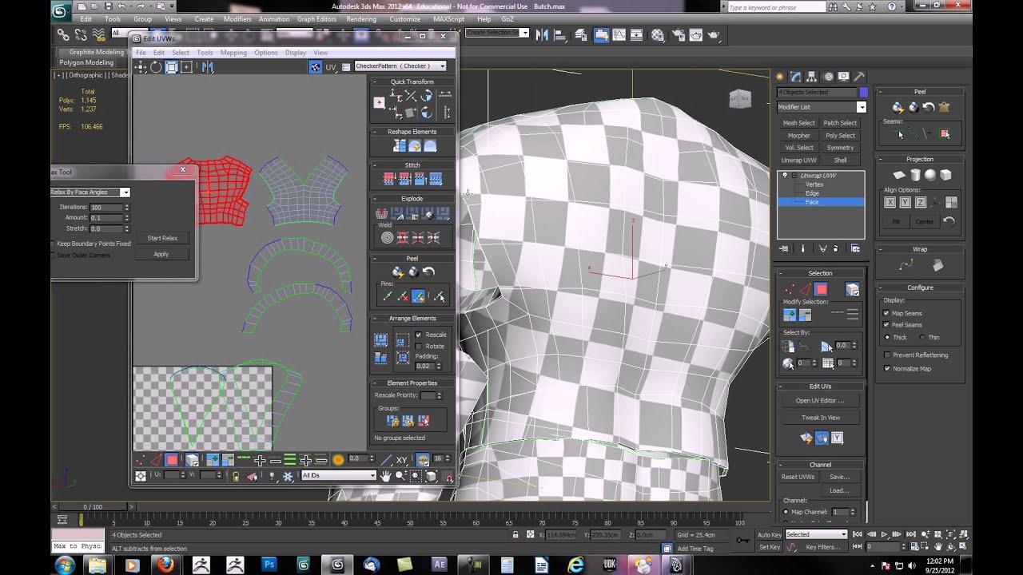
Task: Open the Utilities hammer tab
Action: pos(859,77)
